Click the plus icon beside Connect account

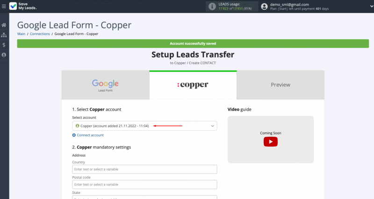click(x=74, y=135)
